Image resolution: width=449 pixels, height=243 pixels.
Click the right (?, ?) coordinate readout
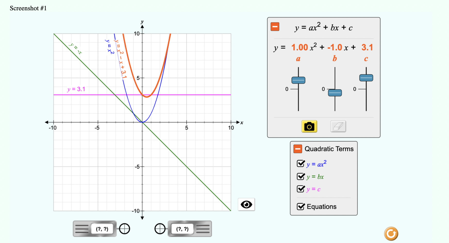point(182,229)
